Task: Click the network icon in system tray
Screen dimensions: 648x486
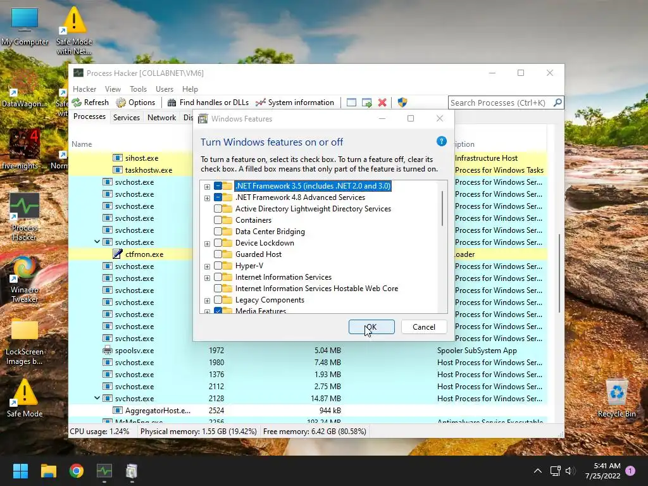Action: click(555, 471)
